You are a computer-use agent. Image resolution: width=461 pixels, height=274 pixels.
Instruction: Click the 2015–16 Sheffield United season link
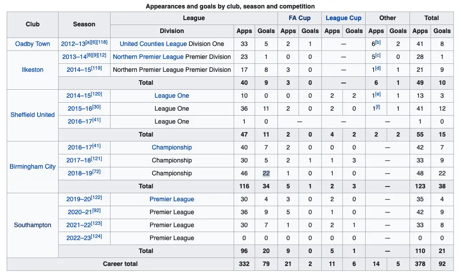pyautogui.click(x=79, y=109)
